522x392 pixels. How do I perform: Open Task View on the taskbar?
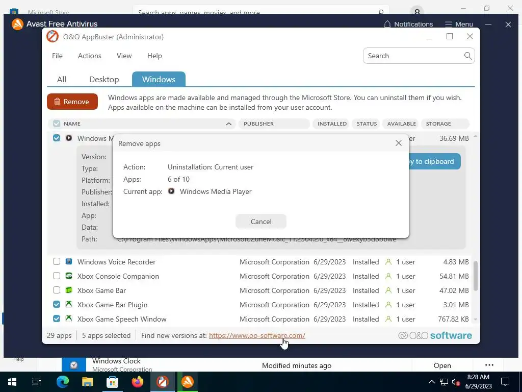pyautogui.click(x=36, y=382)
